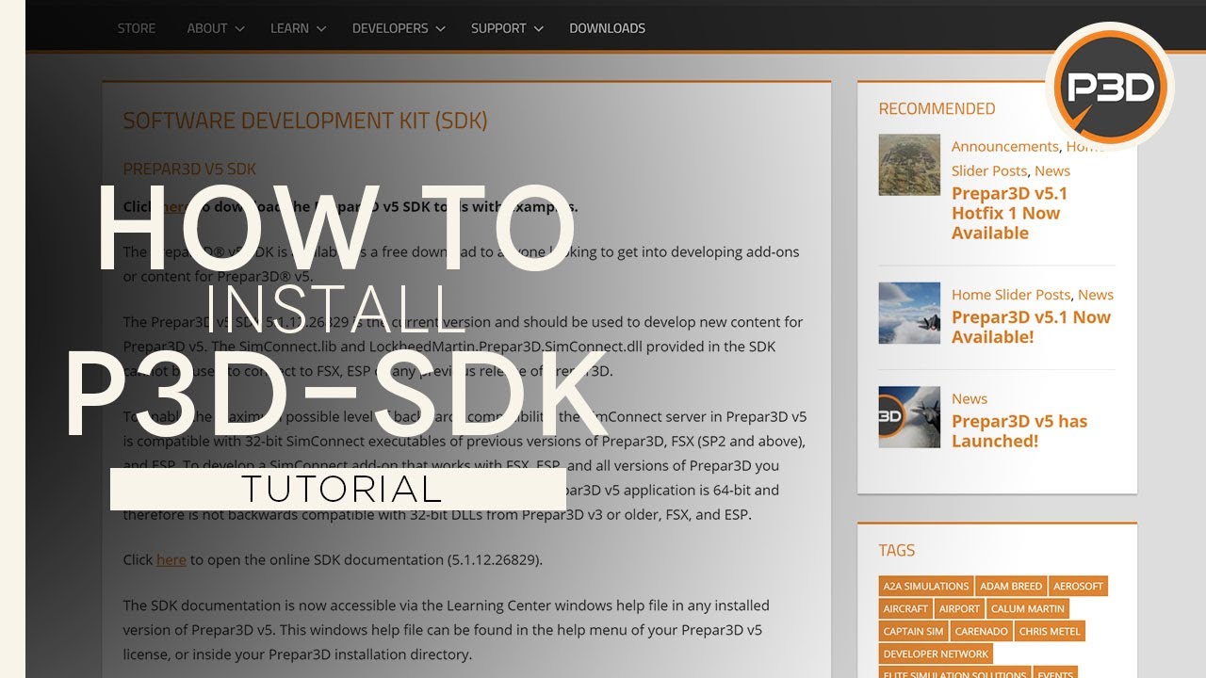Click the 'SOFTWARE DEVELOPMENT KIT (SDK)' page heading
Viewport: 1206px width, 678px height.
pyautogui.click(x=305, y=121)
